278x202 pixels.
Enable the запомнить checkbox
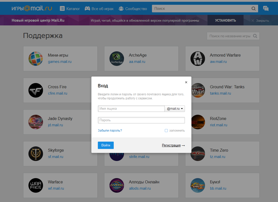point(166,131)
